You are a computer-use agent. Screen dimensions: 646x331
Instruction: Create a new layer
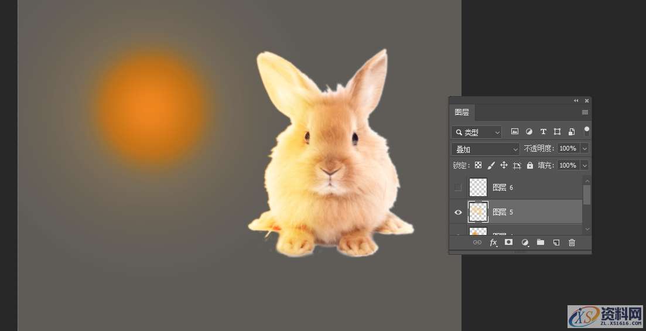click(x=556, y=243)
